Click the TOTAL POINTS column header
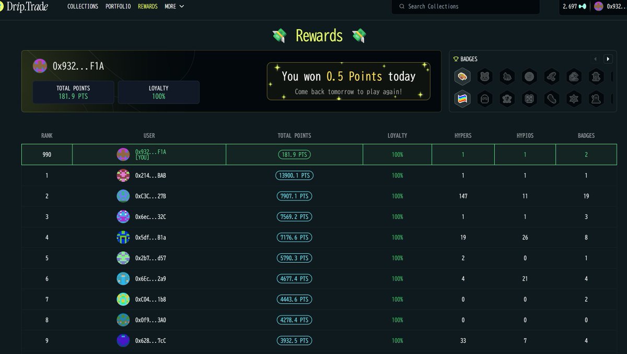Image resolution: width=627 pixels, height=354 pixels. (x=294, y=135)
